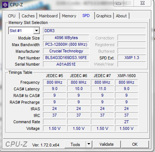
Task: Switch to the Caches tab
Action: (28, 16)
